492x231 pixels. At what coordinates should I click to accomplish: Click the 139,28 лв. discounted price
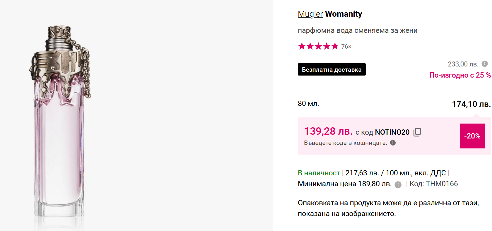tap(328, 131)
